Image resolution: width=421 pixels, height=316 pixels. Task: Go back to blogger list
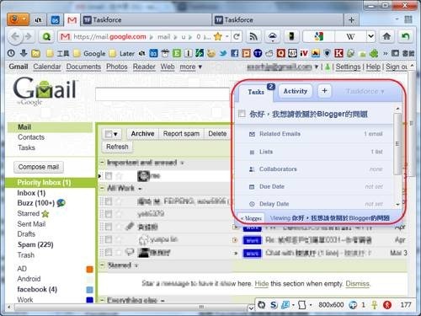251,218
